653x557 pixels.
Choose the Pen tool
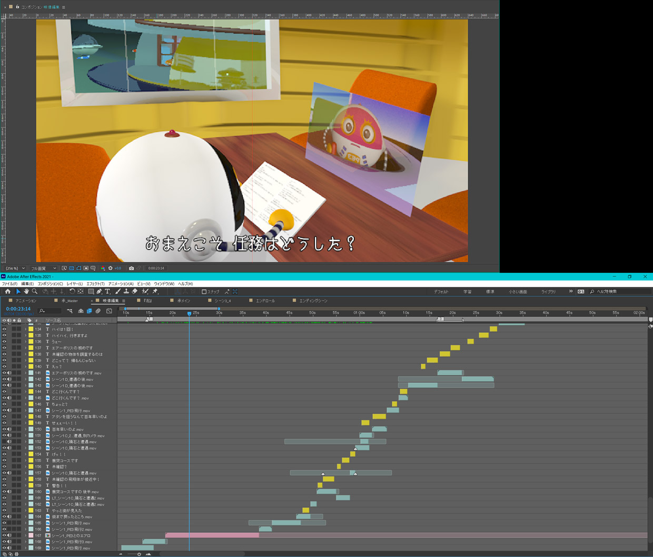click(x=99, y=291)
